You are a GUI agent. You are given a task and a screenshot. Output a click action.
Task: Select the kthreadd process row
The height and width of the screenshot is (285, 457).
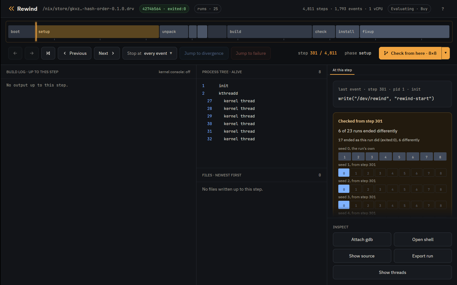point(262,93)
